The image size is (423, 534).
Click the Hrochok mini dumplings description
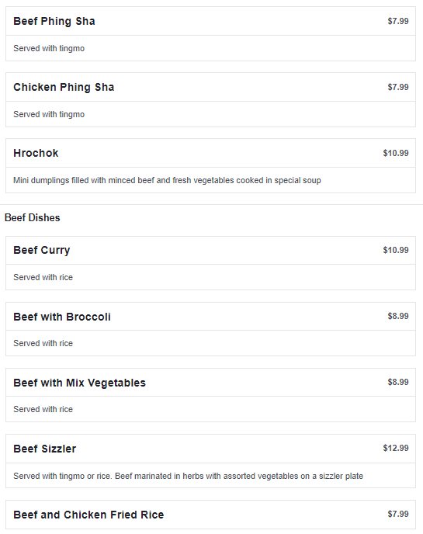(x=167, y=180)
